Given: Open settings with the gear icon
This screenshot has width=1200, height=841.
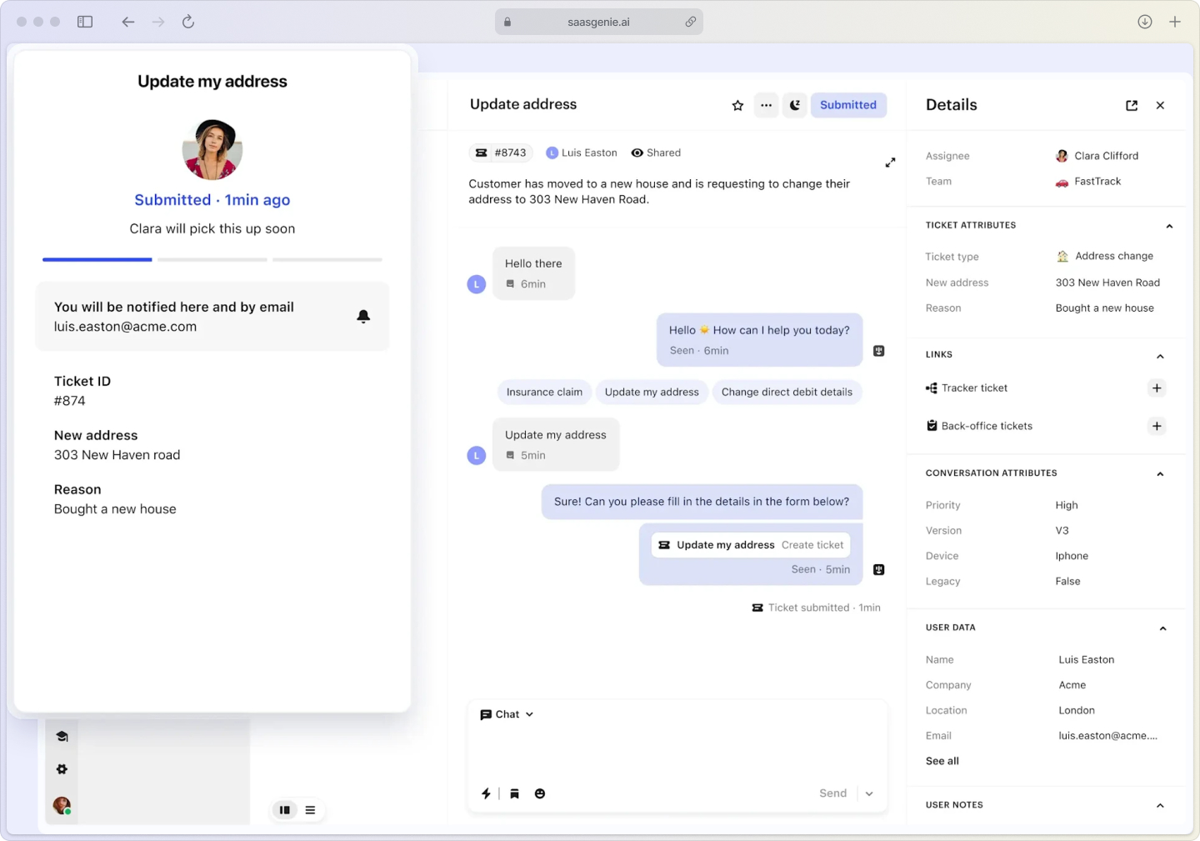Looking at the screenshot, I should (x=62, y=768).
